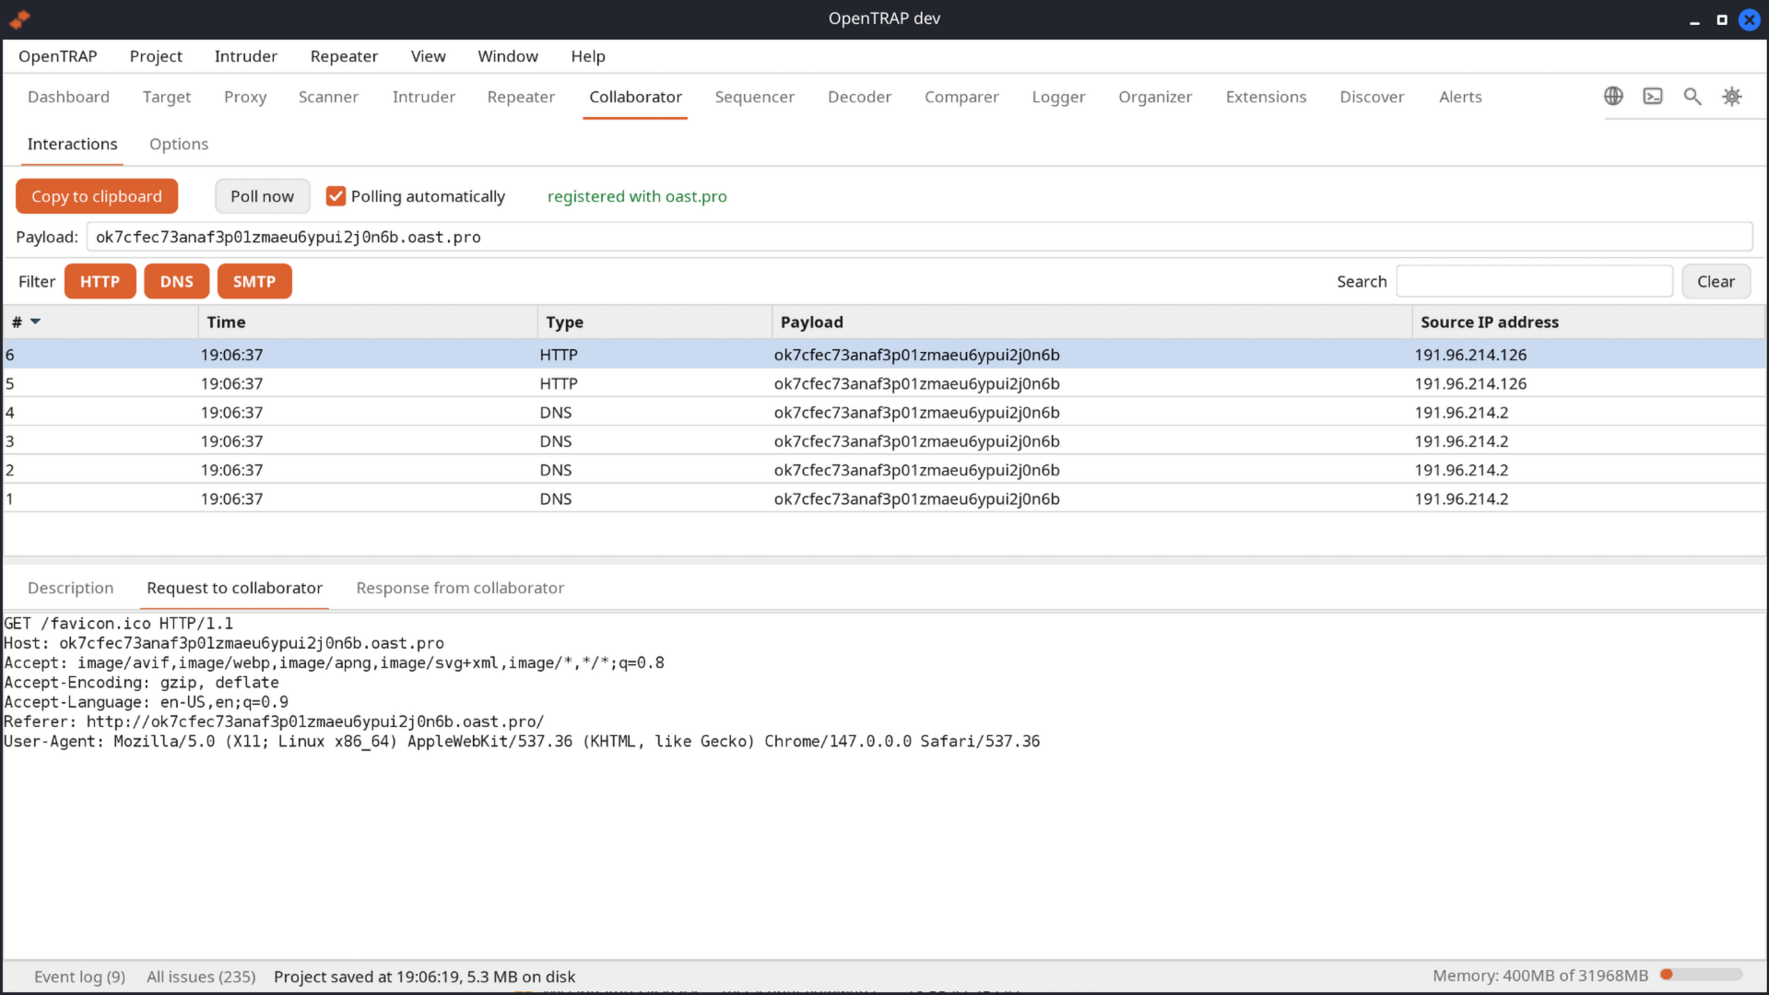Viewport: 1769px width, 995px height.
Task: Open the terminal console icon
Action: (1653, 96)
